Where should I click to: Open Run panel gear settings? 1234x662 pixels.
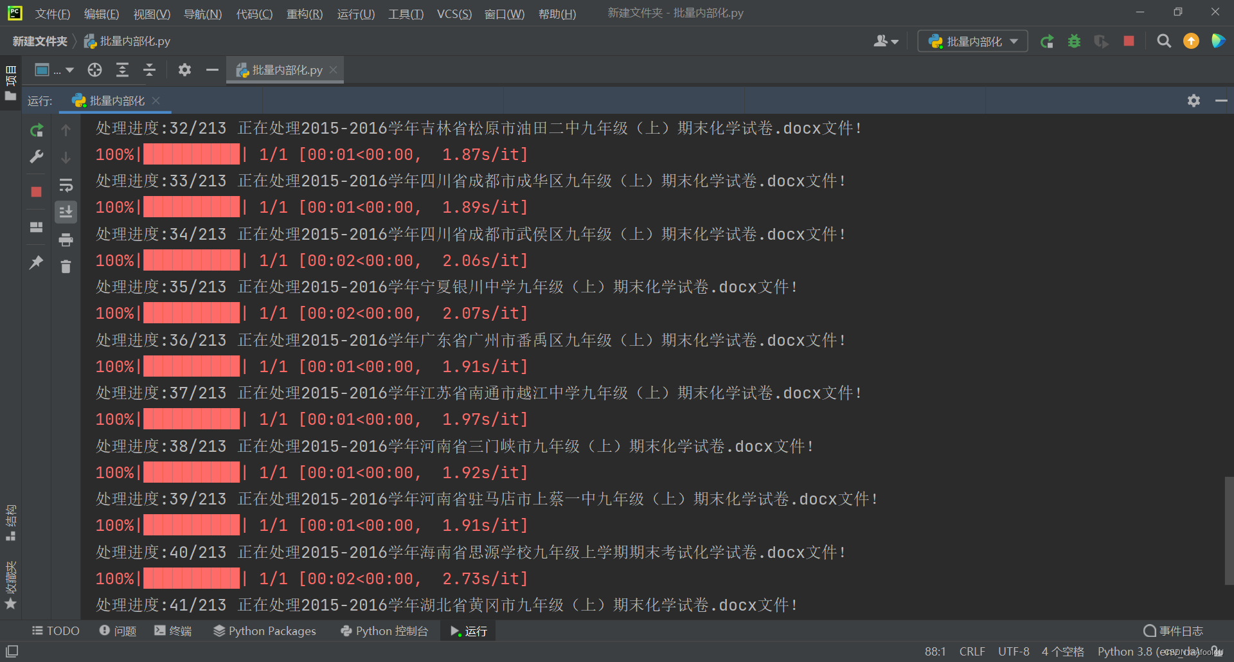(1194, 101)
